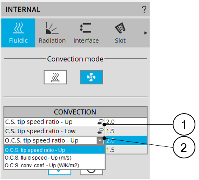
Task: Select forced convection fan mode button
Action: (91, 77)
